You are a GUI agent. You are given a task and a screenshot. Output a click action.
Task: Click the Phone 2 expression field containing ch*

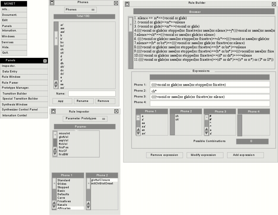[210, 91]
